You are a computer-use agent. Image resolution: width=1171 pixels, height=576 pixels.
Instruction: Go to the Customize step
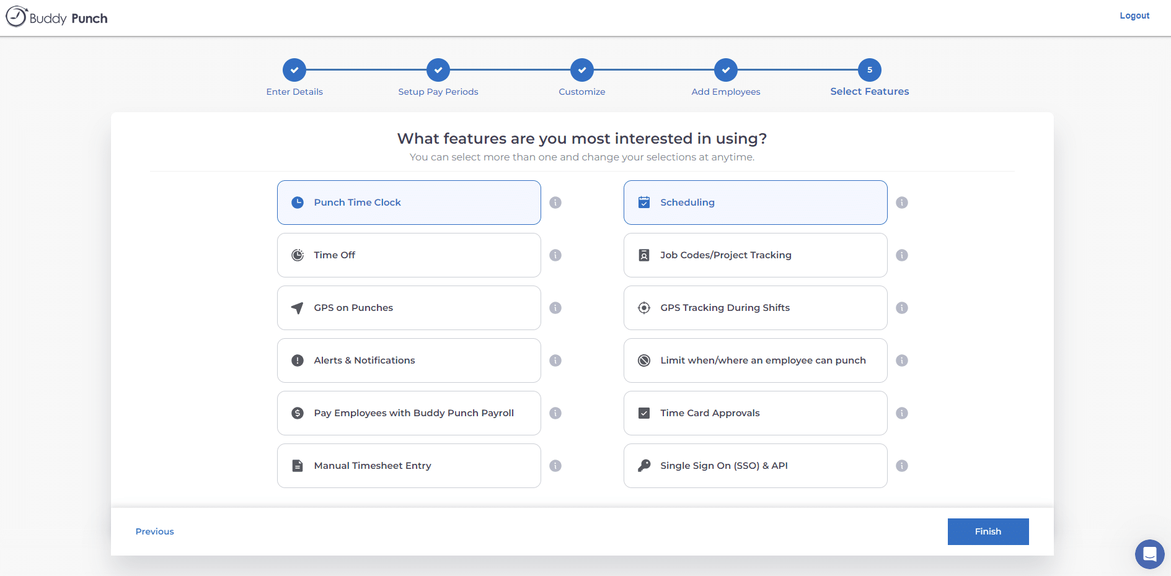(582, 70)
